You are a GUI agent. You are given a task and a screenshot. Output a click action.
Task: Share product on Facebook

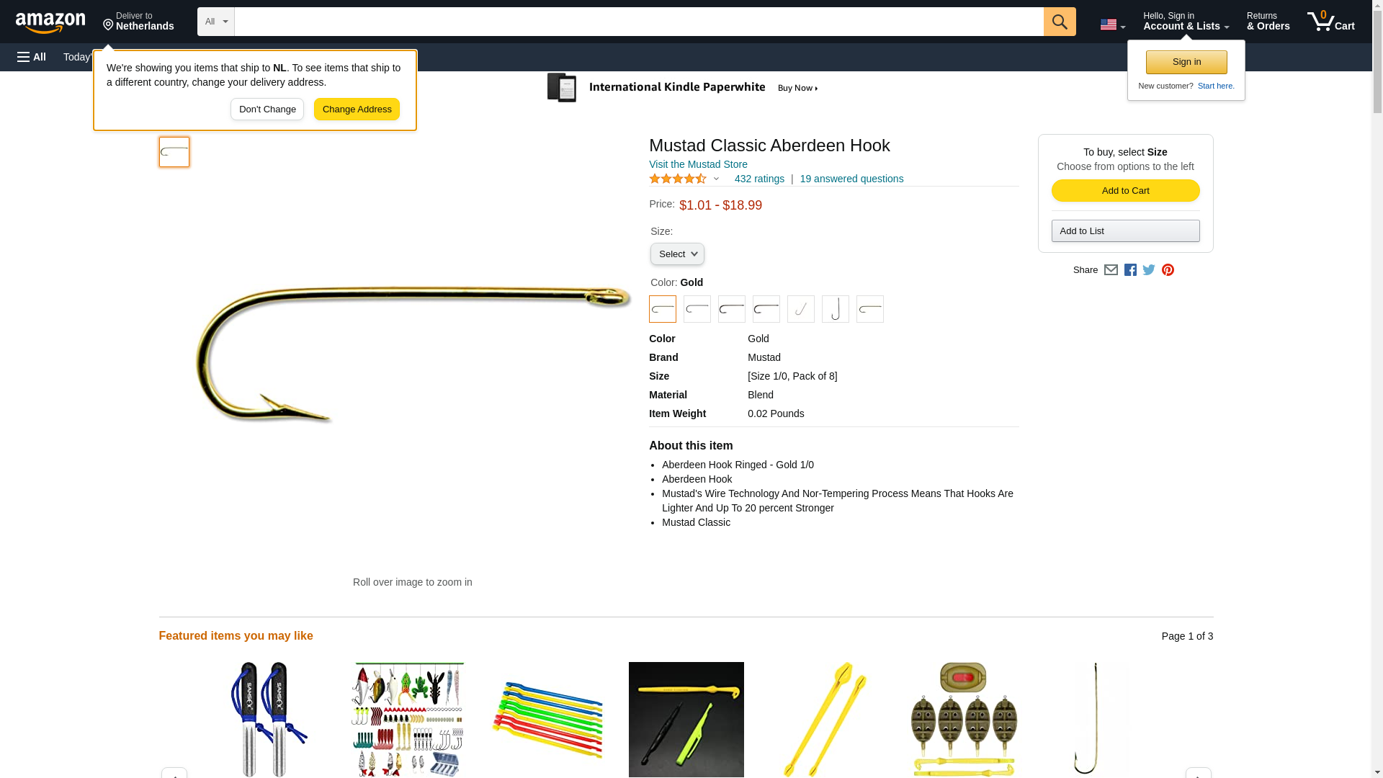click(x=1129, y=270)
